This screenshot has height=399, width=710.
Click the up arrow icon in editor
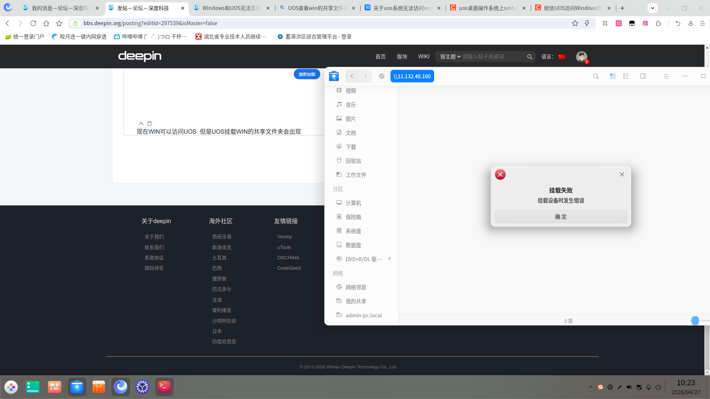141,124
